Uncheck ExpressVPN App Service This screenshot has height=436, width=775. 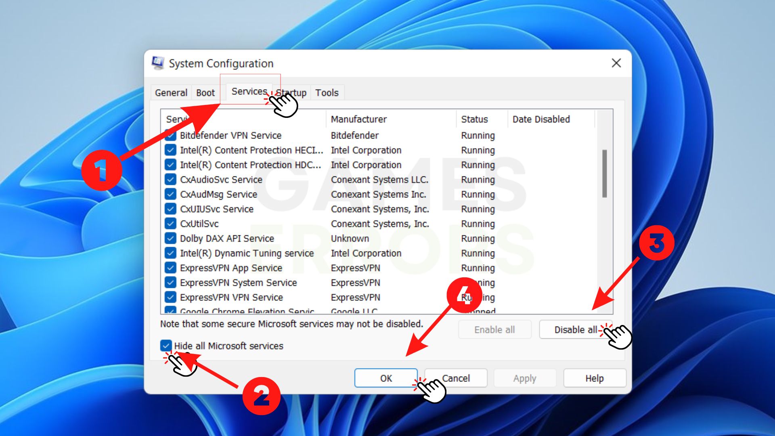coord(170,268)
